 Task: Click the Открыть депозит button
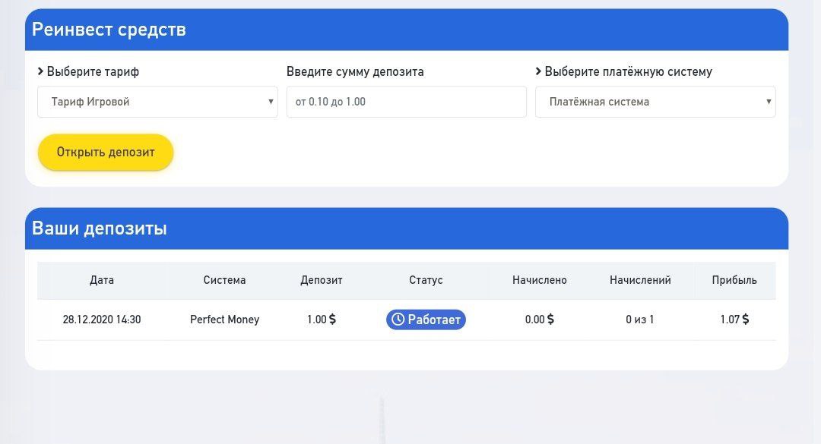106,153
